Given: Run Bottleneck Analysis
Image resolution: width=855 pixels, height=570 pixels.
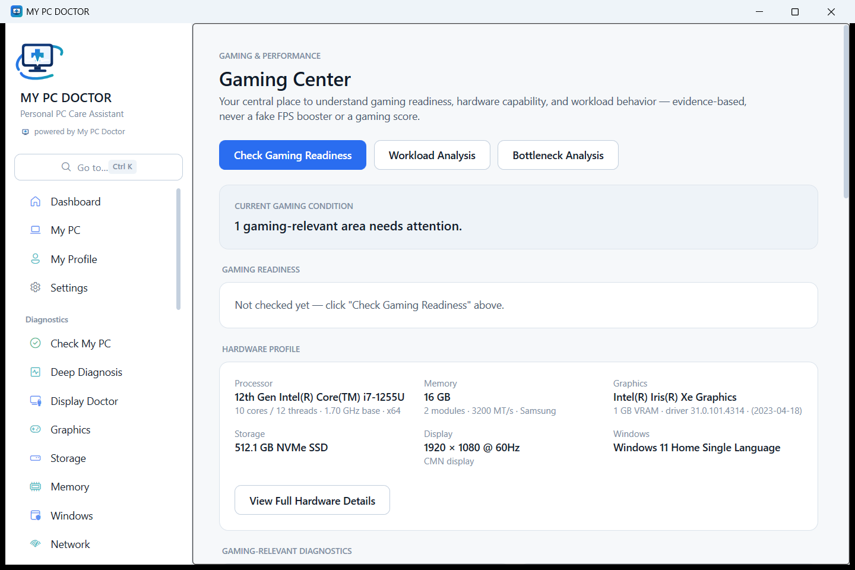Looking at the screenshot, I should [x=558, y=155].
